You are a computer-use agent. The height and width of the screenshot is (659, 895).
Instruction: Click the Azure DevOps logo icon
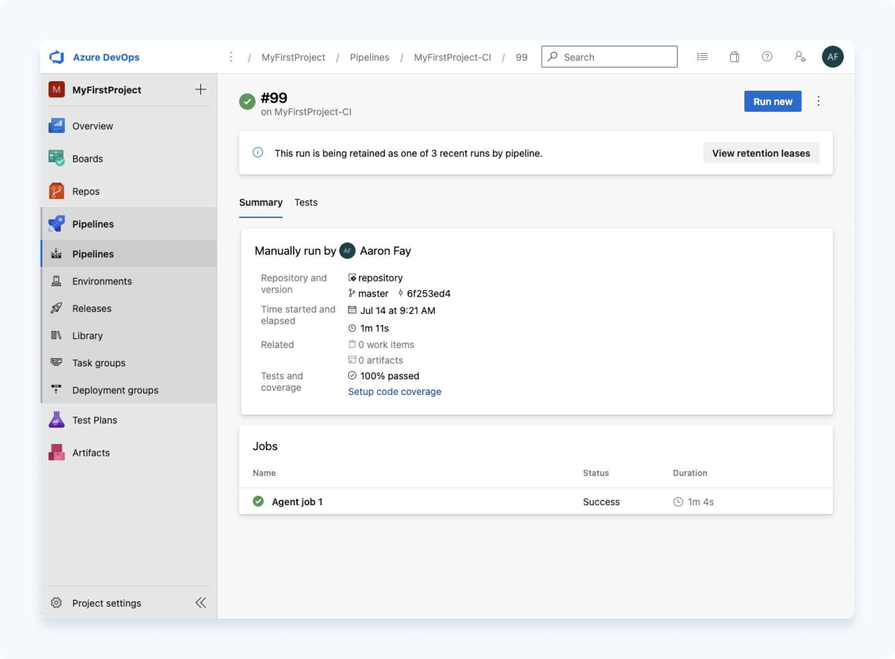[57, 57]
